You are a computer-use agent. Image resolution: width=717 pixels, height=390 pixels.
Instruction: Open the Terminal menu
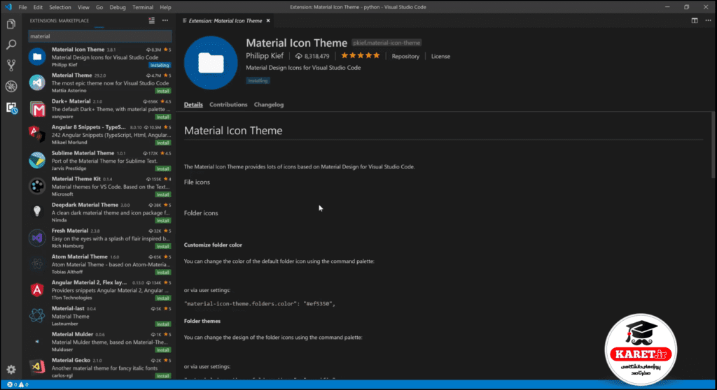pyautogui.click(x=143, y=7)
